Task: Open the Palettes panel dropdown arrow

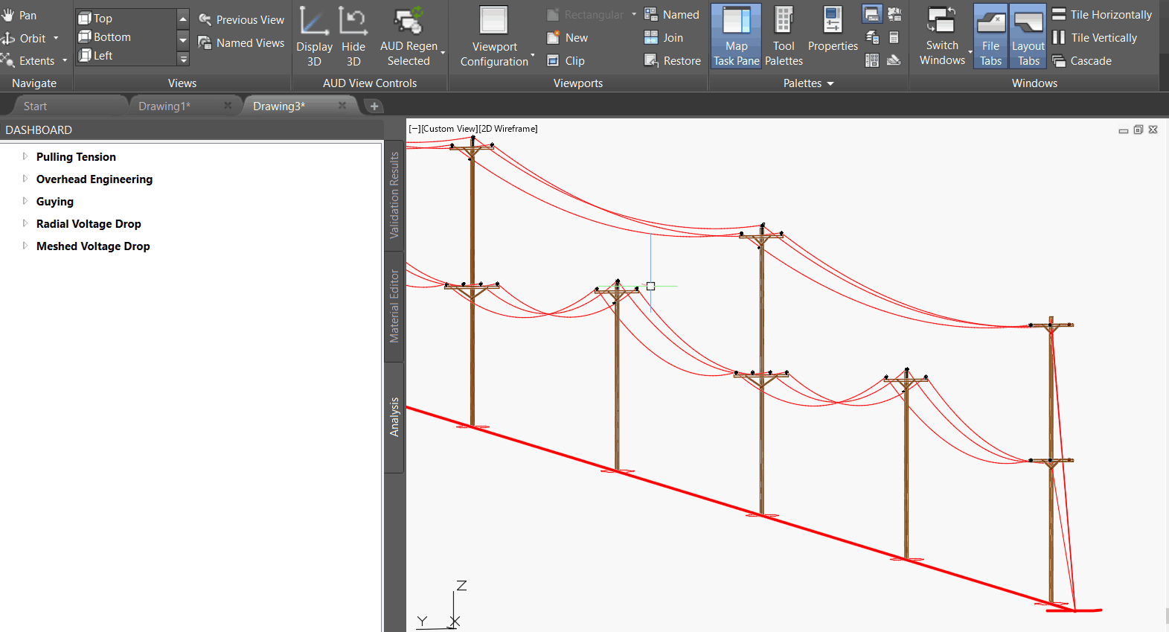Action: [830, 83]
